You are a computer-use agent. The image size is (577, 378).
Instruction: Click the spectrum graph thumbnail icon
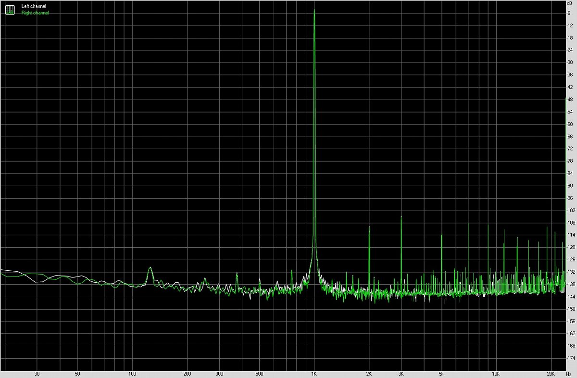[10, 9]
